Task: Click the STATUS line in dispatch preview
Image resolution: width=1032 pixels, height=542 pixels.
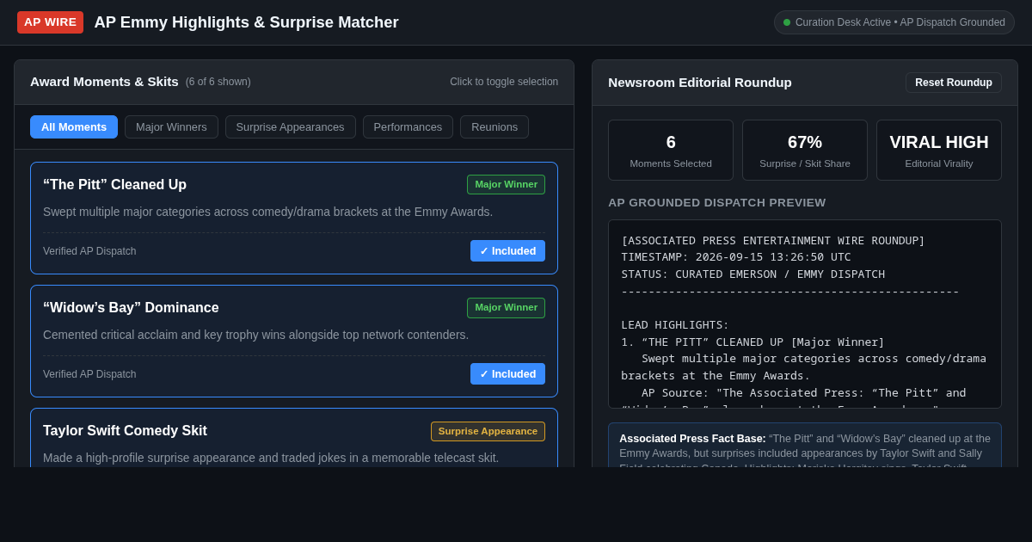Action: (x=753, y=274)
